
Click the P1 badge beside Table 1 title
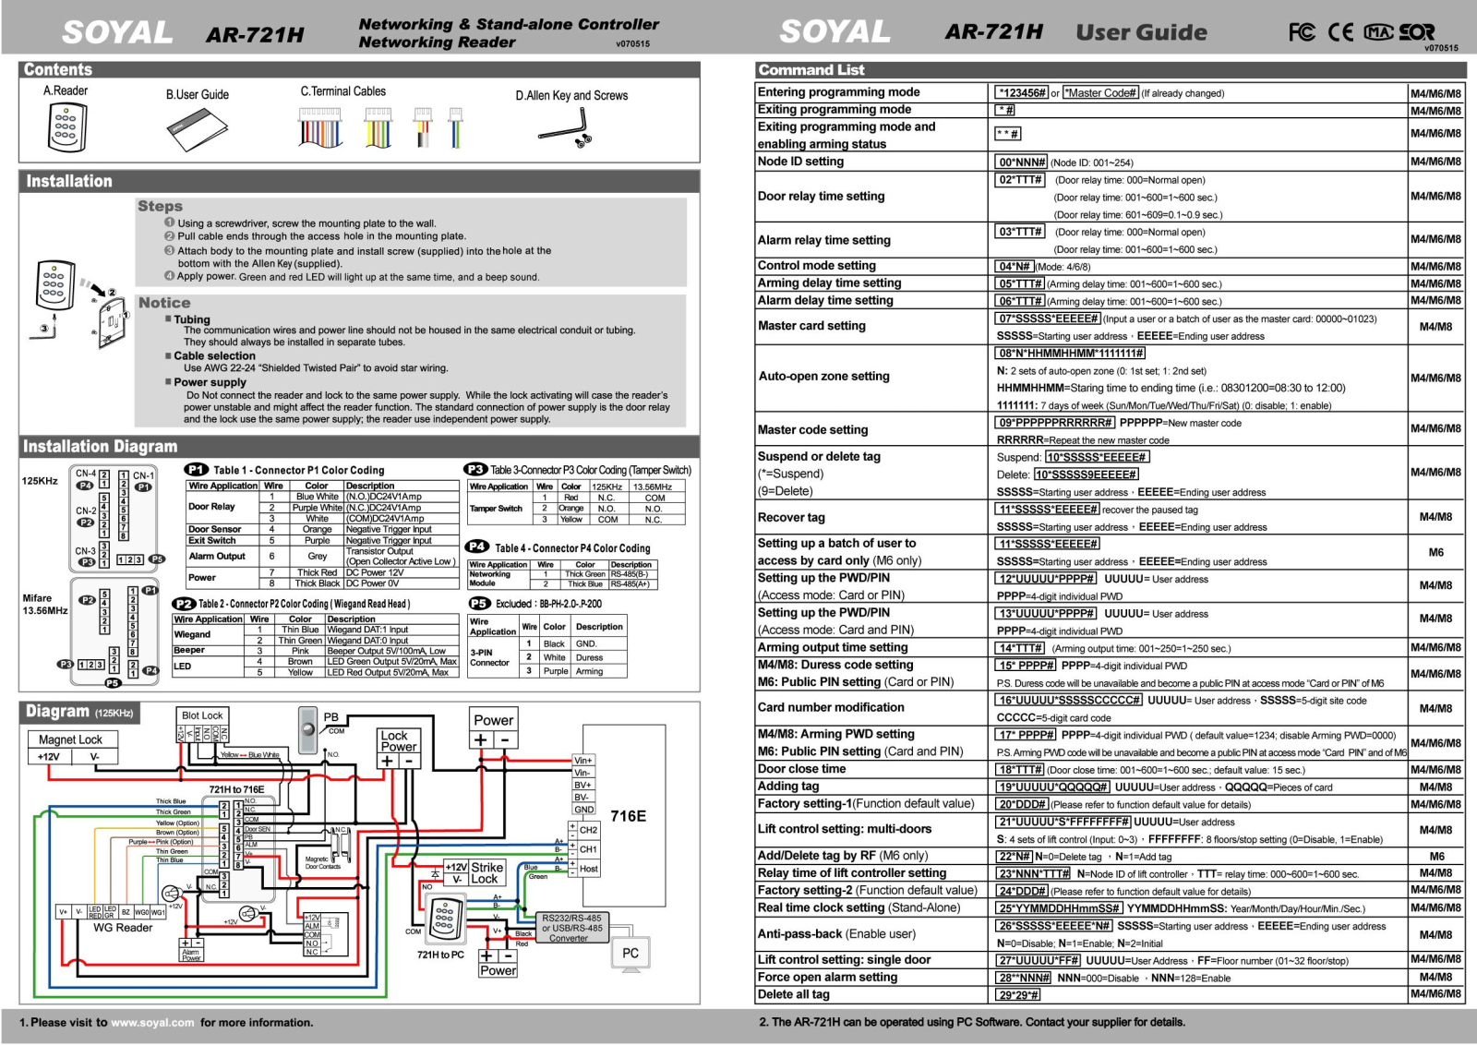pos(196,470)
